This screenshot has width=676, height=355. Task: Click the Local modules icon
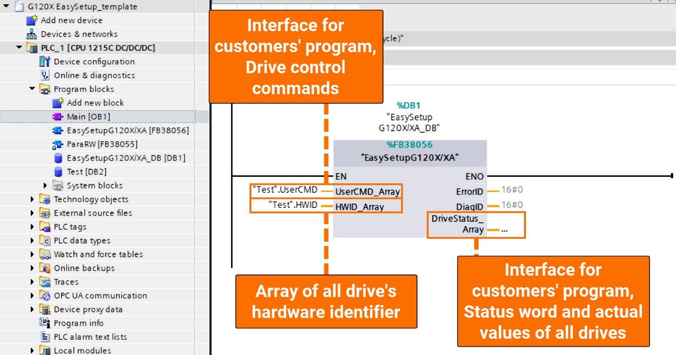(45, 350)
